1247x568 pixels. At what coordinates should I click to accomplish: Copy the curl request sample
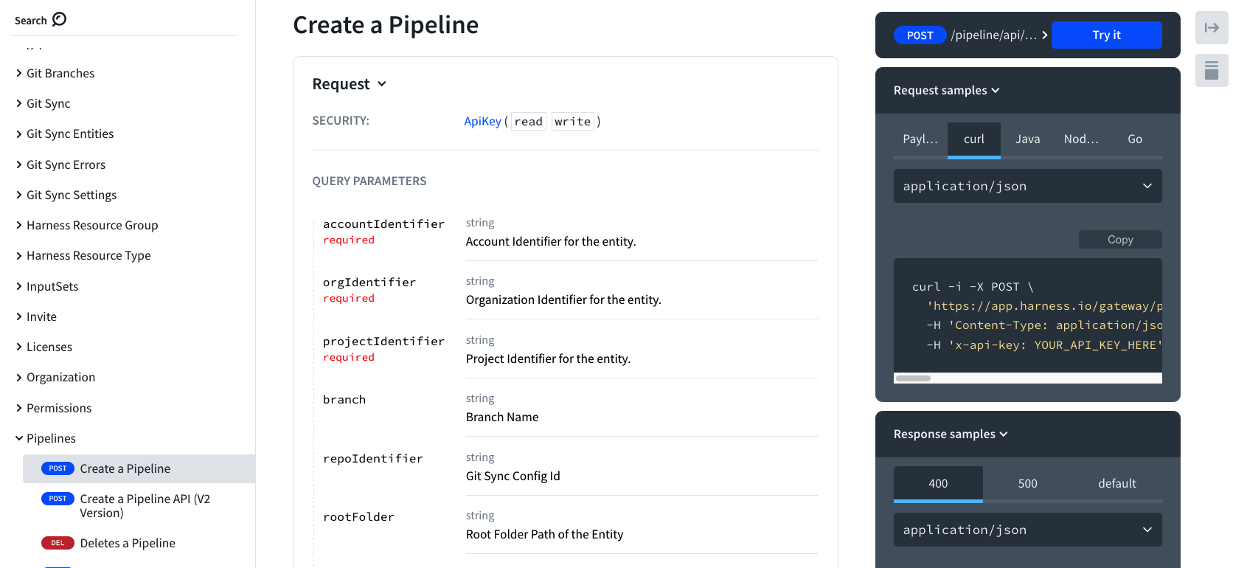click(x=1119, y=240)
